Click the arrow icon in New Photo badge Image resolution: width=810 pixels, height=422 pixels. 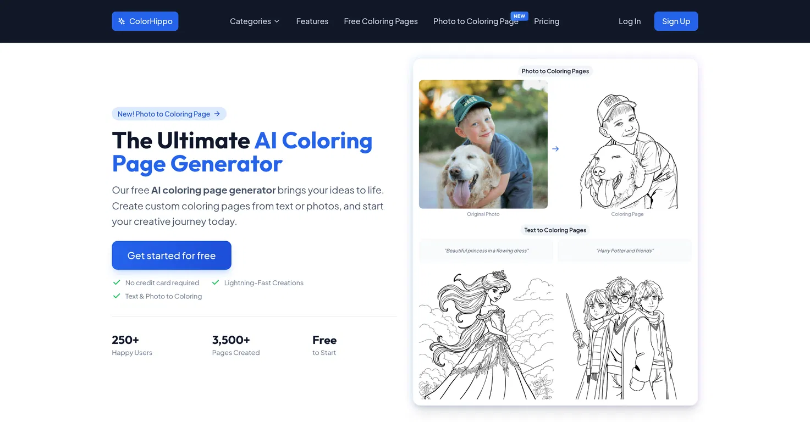[217, 114]
